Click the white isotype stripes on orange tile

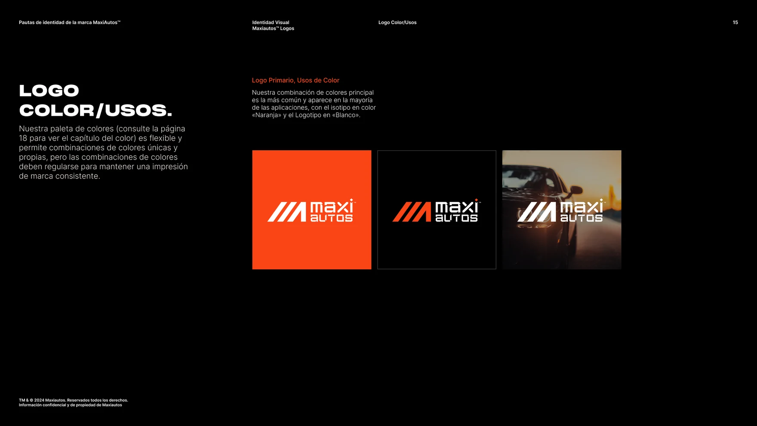point(287,212)
